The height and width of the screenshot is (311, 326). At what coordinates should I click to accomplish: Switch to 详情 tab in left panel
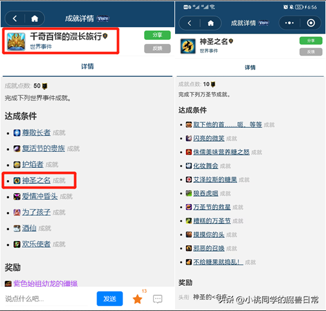88,66
